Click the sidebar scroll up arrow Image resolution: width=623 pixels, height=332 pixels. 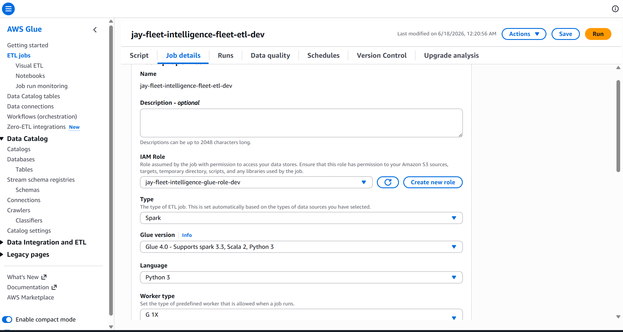pyautogui.click(x=111, y=21)
